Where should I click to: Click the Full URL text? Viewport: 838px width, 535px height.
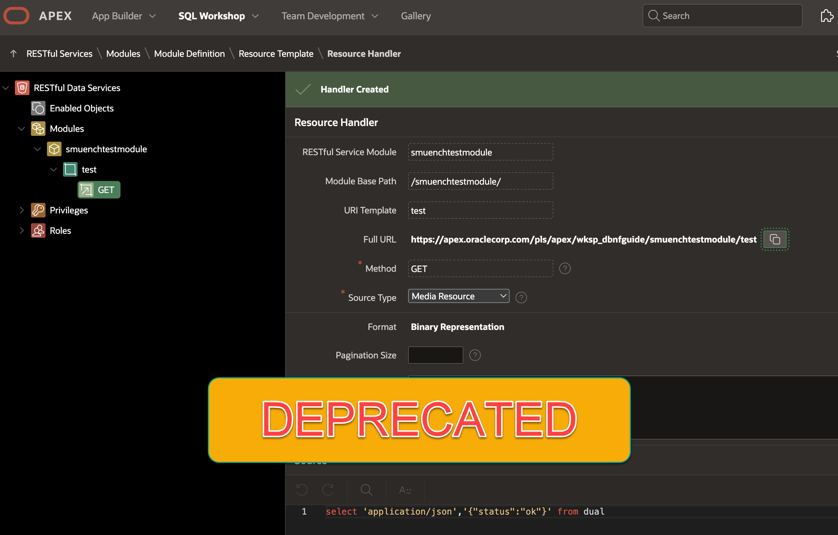584,239
